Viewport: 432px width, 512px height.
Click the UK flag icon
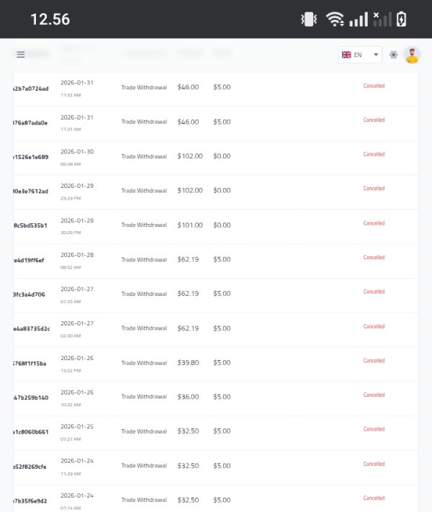pyautogui.click(x=346, y=55)
